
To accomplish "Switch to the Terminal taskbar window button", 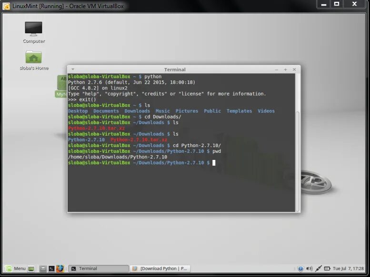I will coord(99,268).
